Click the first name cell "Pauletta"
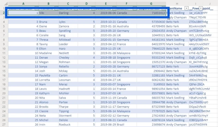 pyautogui.click(x=49, y=75)
